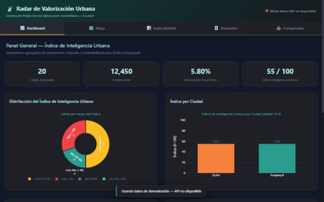Click the bar chart title with 'global: 55.0'

tap(241, 114)
